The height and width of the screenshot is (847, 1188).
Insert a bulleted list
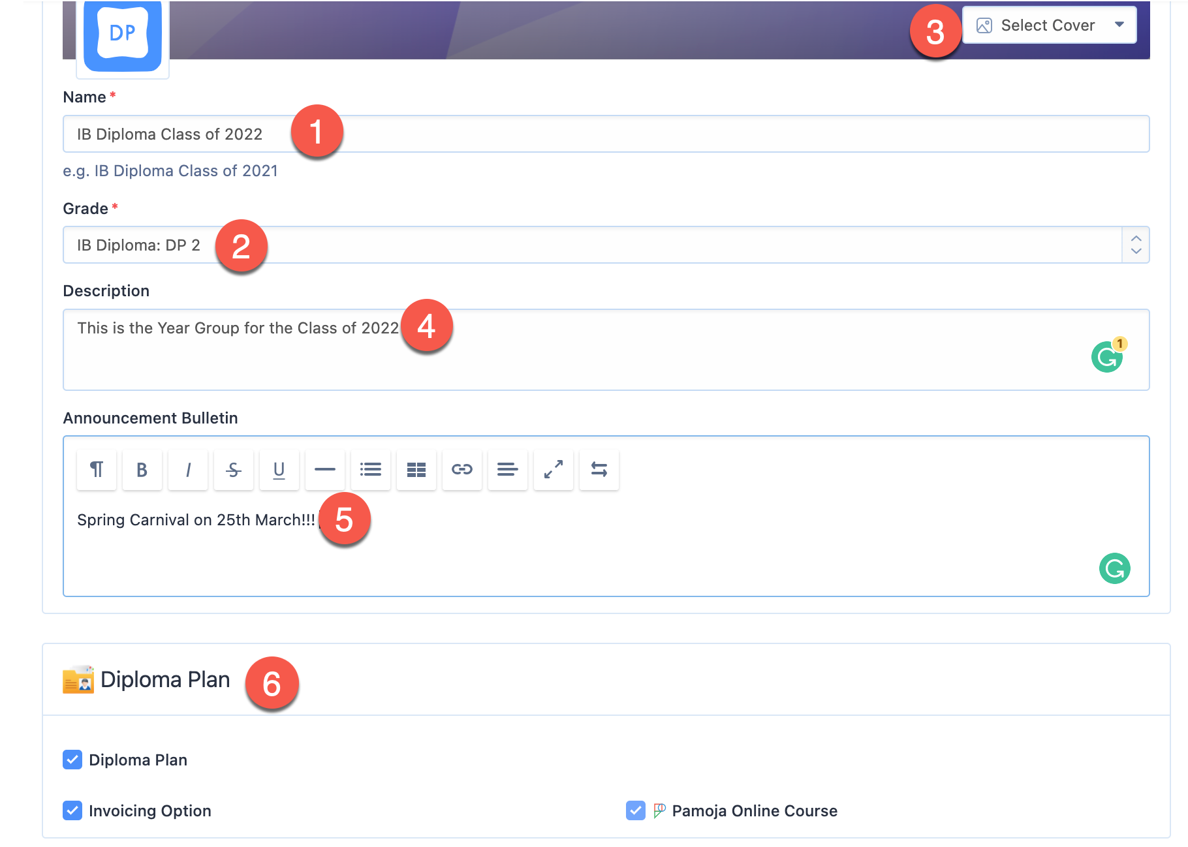pos(371,470)
